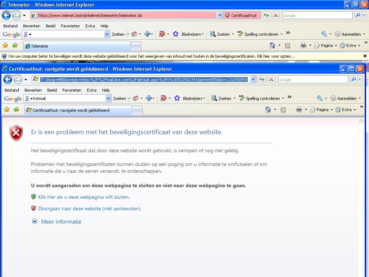
Task: Click Home icon in Telemeter window
Action: [272, 45]
